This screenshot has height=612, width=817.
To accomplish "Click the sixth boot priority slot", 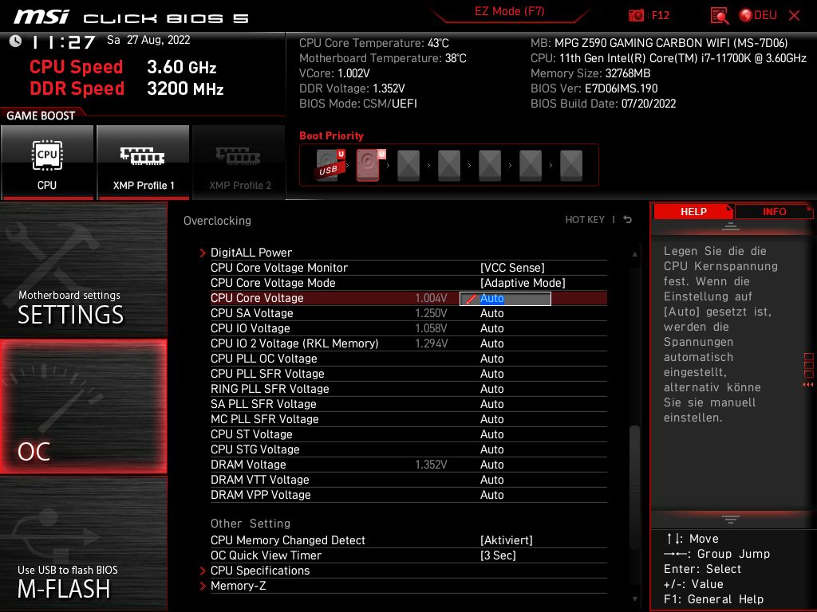I will coord(531,166).
